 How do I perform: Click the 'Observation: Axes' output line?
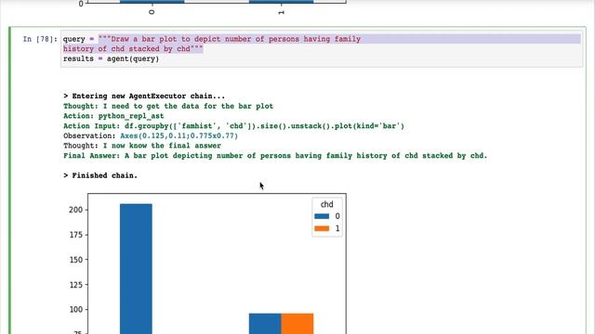151,135
